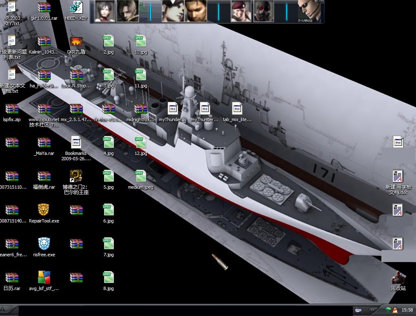Open the medium.jpeg image file
Image resolution: width=416 pixels, height=316 pixels.
141,180
